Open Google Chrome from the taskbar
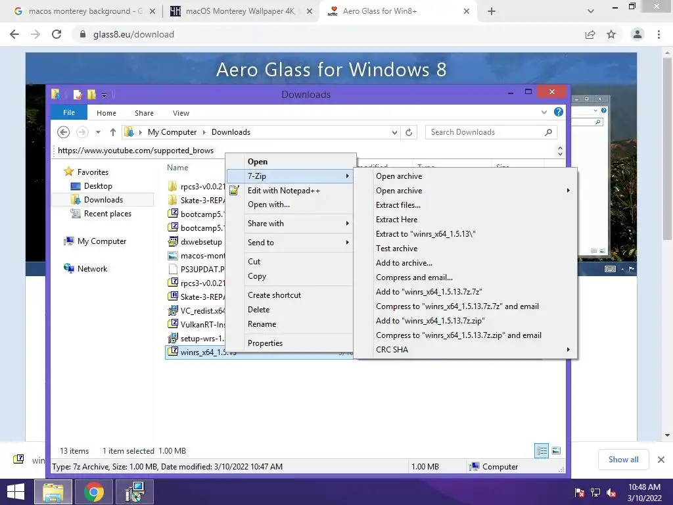Screen dimensions: 673x505 tap(93, 492)
